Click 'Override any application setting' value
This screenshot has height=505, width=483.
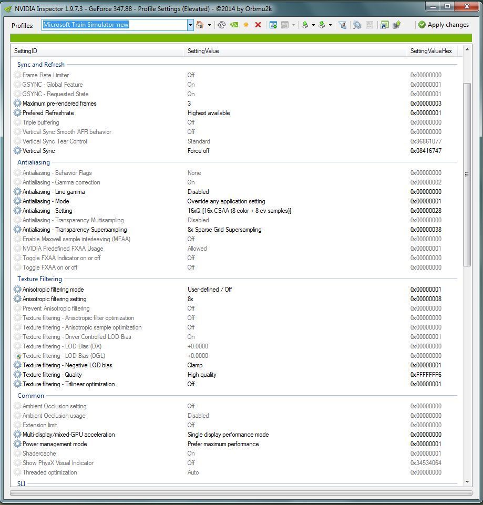tap(226, 201)
